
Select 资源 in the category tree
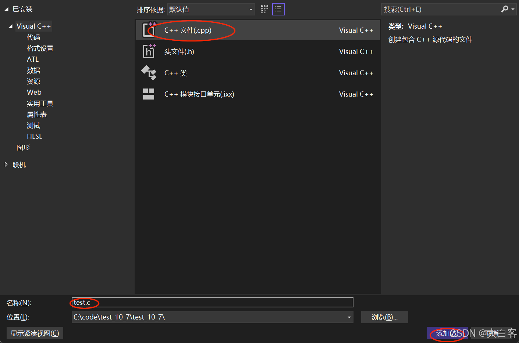pyautogui.click(x=33, y=82)
